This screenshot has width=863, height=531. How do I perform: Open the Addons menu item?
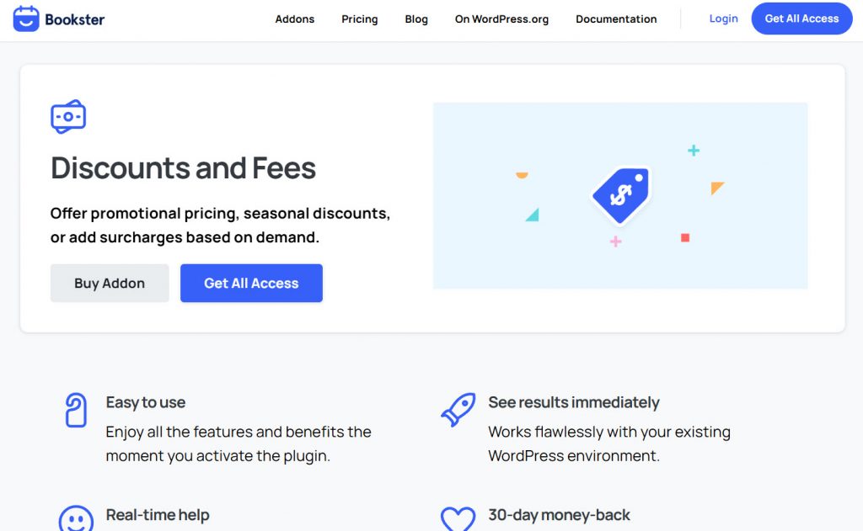[295, 19]
